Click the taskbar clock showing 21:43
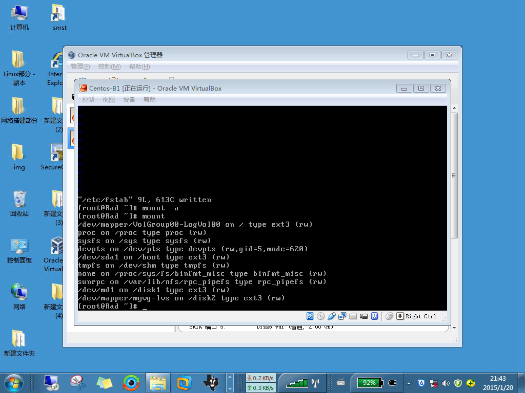 498,383
